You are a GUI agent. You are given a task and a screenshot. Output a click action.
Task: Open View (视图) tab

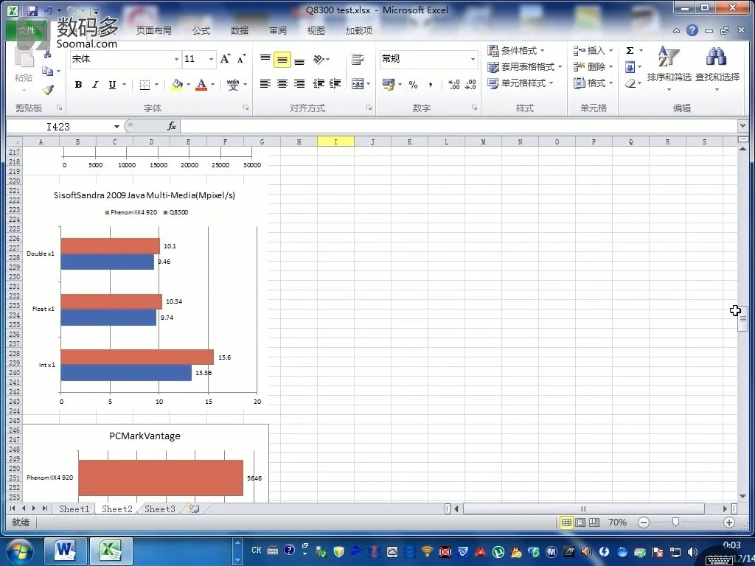point(316,31)
